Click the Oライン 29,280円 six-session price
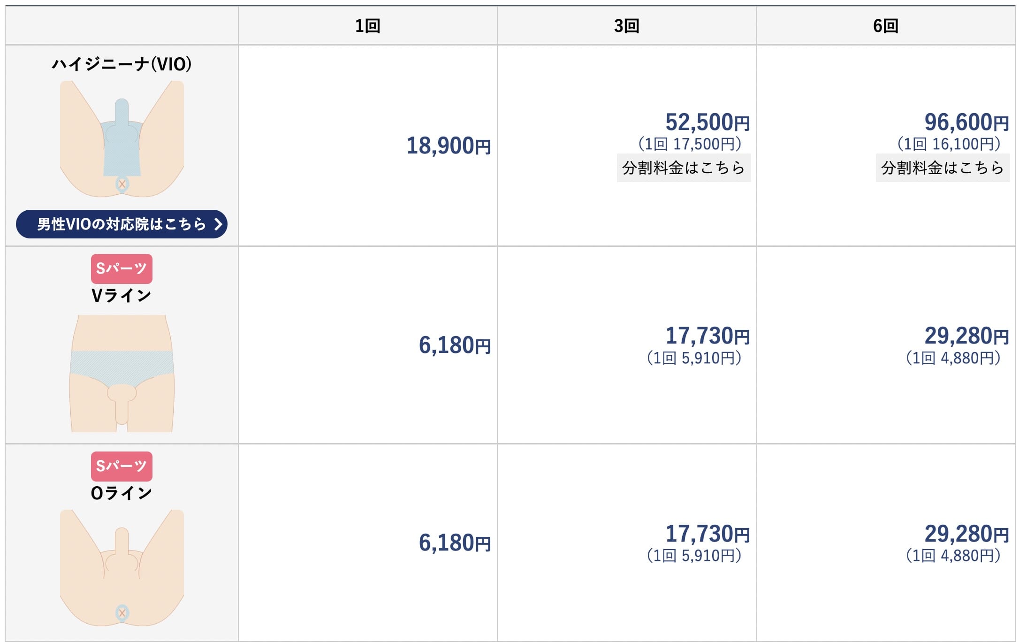Screen dimensions: 1019x643 966,534
